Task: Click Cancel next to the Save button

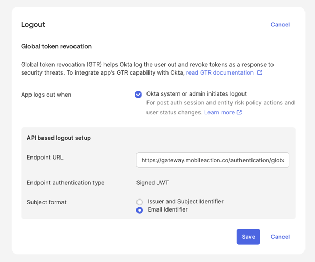Action: (280, 237)
